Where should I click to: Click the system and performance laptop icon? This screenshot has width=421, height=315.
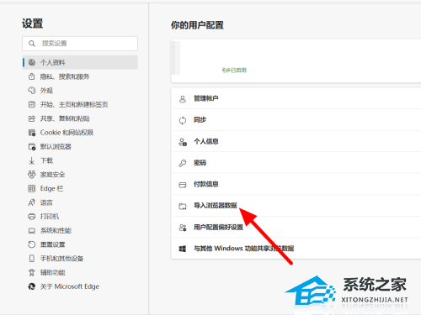[32, 230]
